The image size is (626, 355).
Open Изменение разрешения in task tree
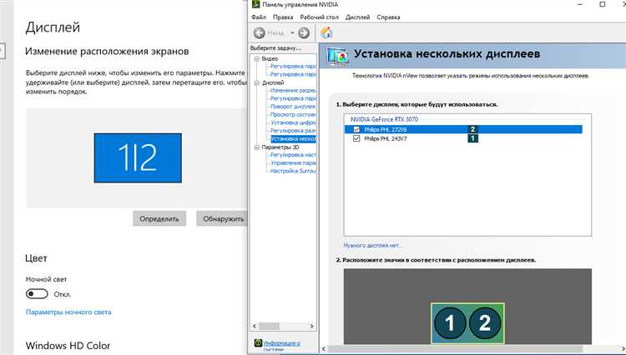pos(293,91)
